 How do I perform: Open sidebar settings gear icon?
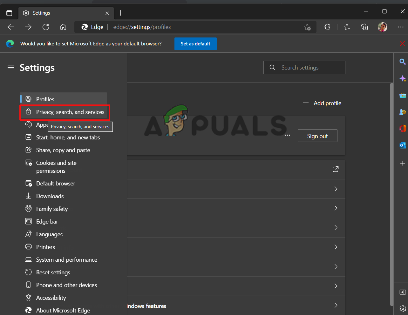pos(403,308)
